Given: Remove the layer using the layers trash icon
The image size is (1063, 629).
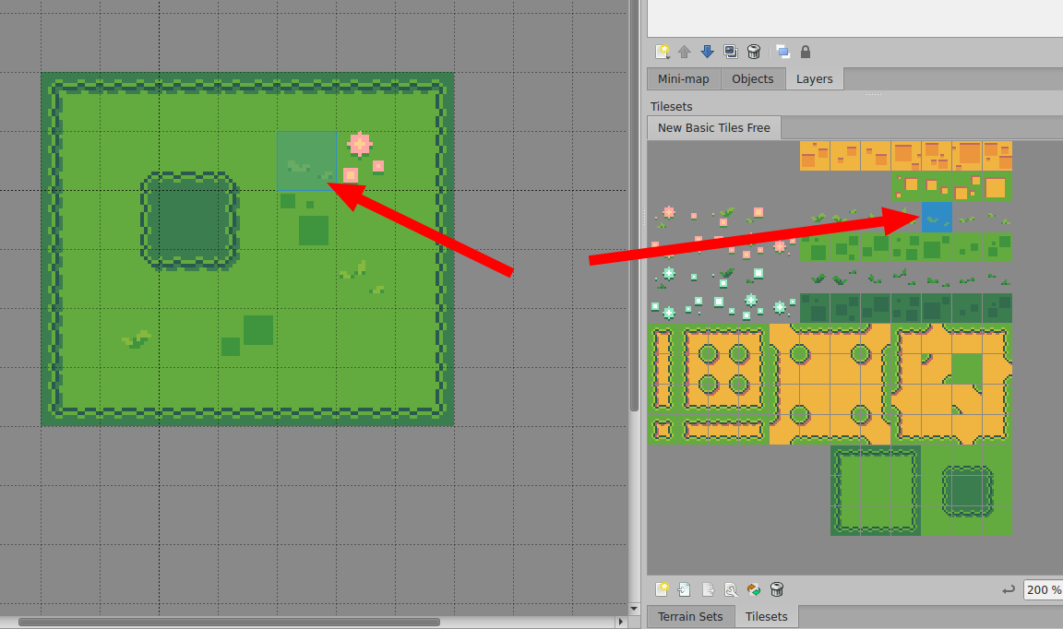Looking at the screenshot, I should [x=754, y=52].
